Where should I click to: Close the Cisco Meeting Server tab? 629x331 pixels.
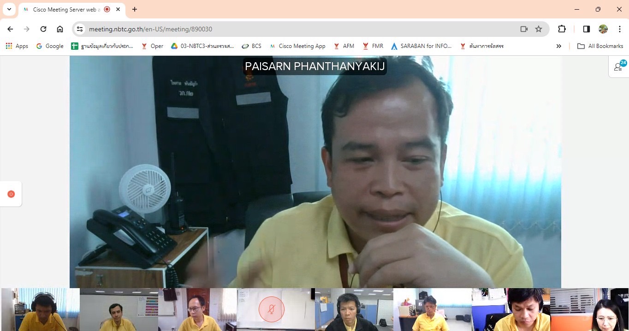coord(118,9)
